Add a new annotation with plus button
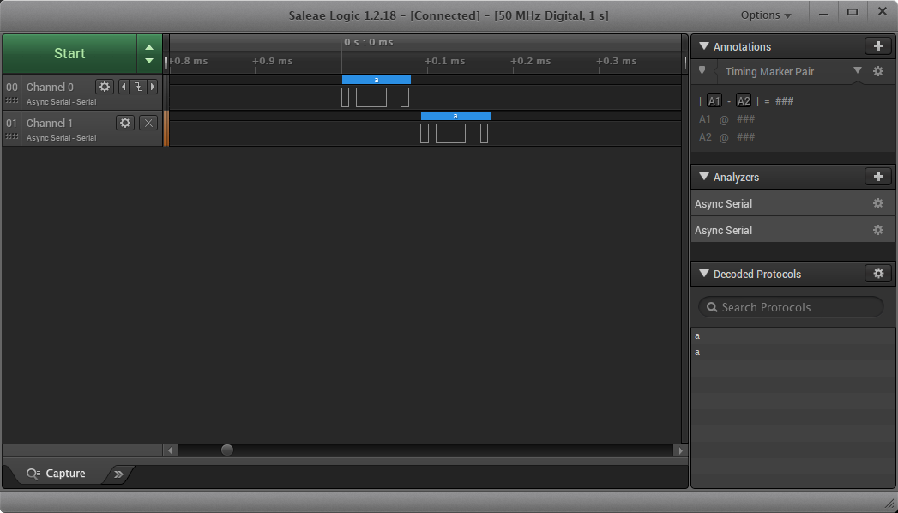Viewport: 898px width, 513px height. (877, 46)
